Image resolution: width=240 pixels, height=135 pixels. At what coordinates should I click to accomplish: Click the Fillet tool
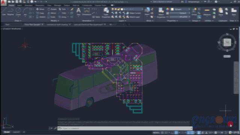point(63,13)
